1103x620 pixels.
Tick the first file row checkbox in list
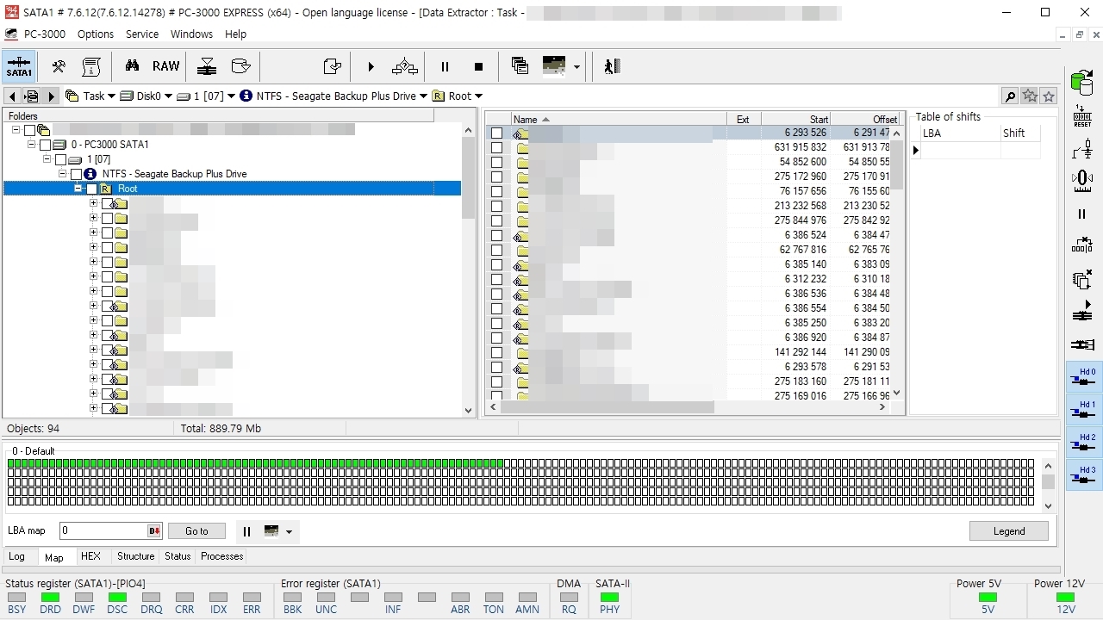point(496,133)
